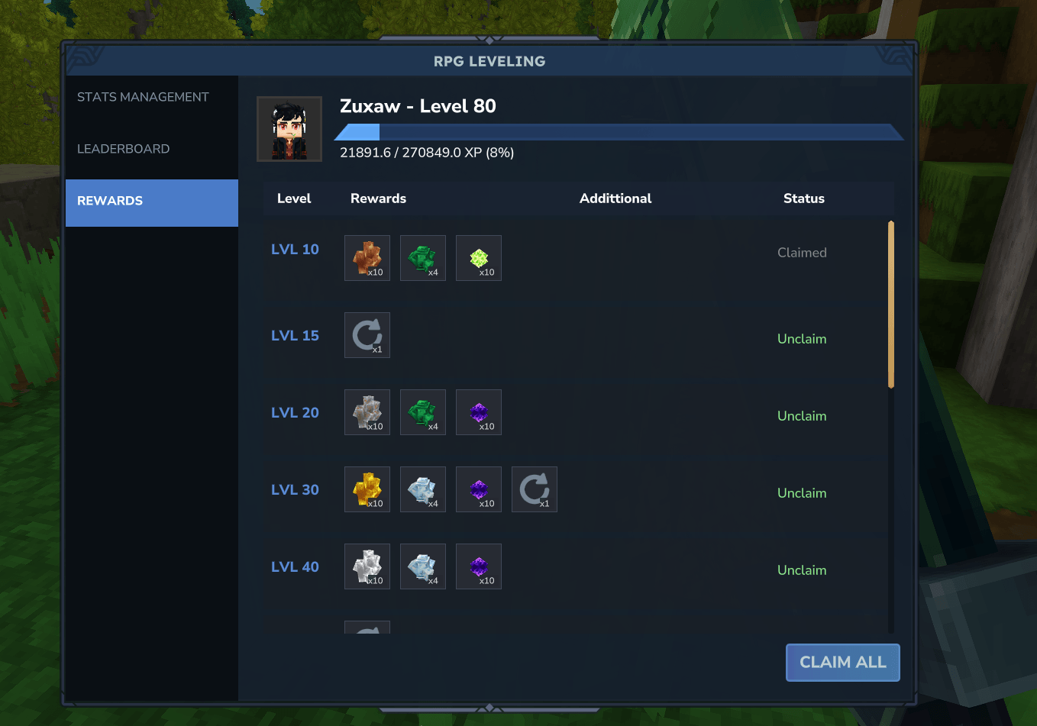Click Unclaim status for LVL 40
This screenshot has height=726, width=1037.
pos(802,570)
